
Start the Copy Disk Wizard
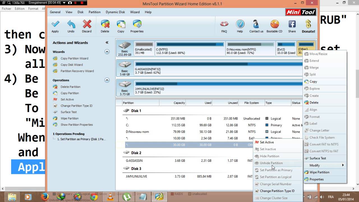point(72,65)
